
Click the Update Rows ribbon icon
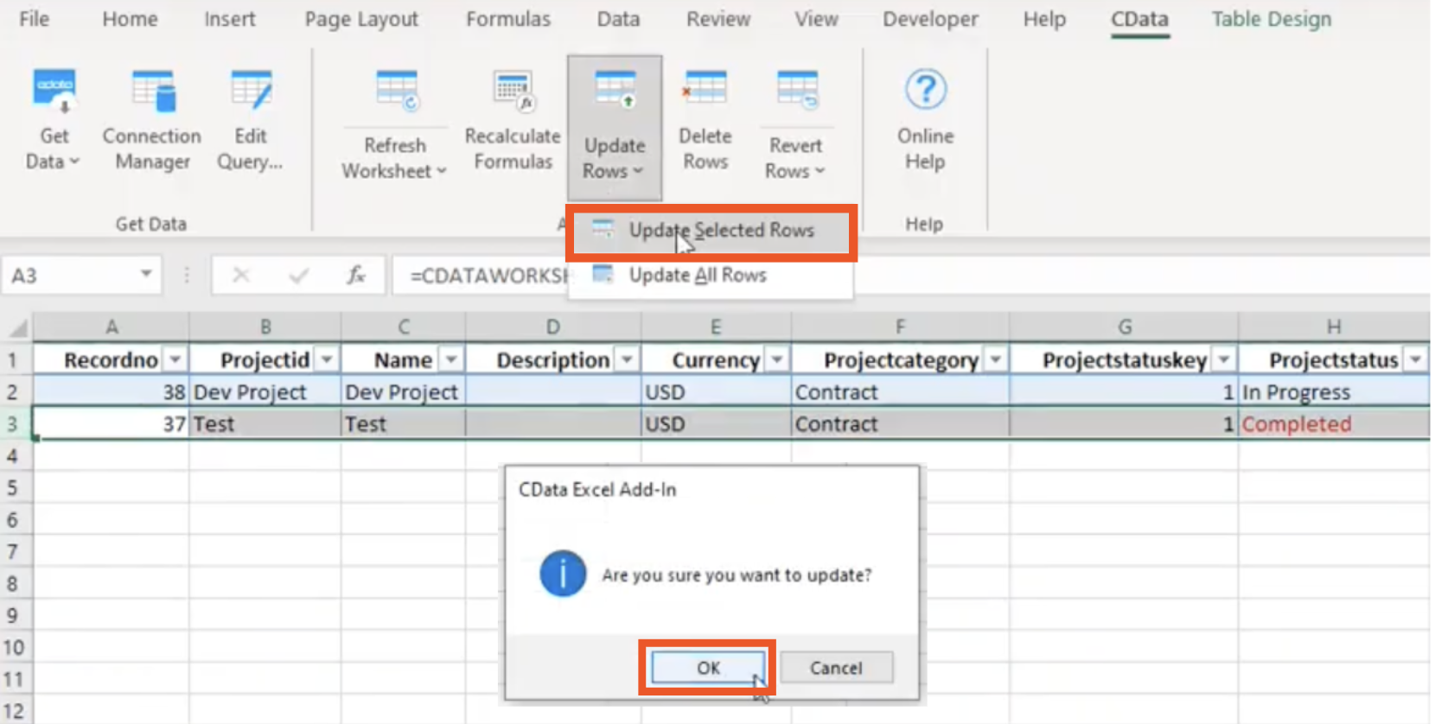pos(615,91)
